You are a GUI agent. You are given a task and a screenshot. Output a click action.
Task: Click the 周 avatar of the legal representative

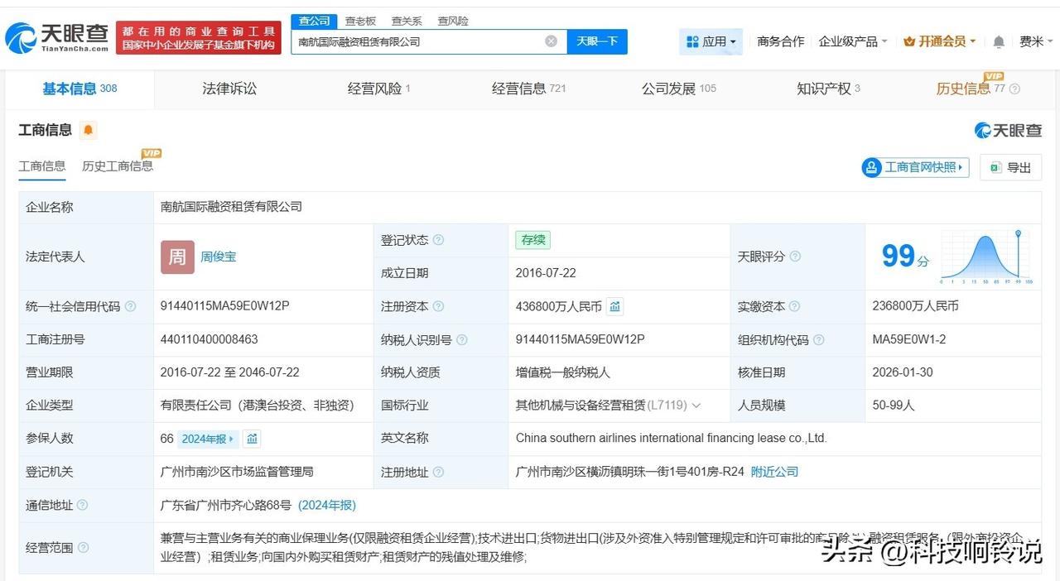point(177,257)
